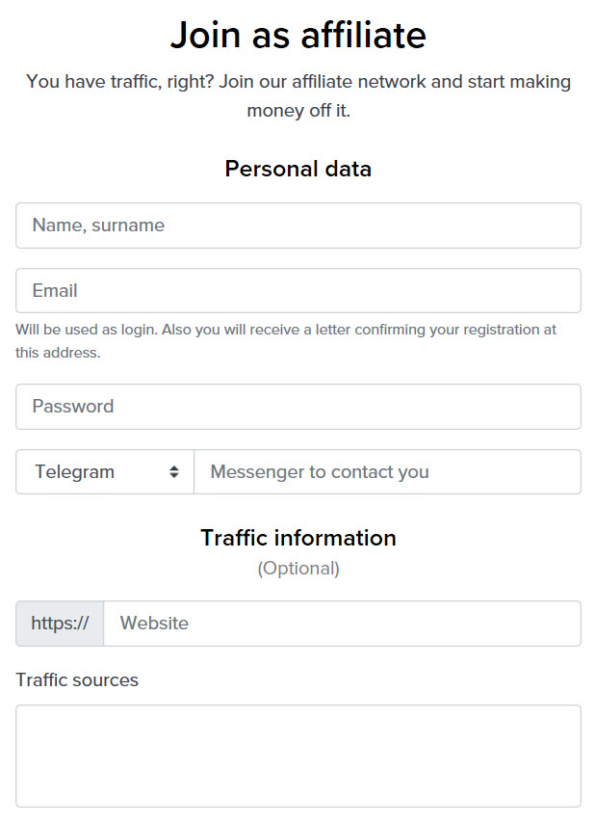The width and height of the screenshot is (595, 825).
Task: Click the https:// prefix label
Action: pos(58,623)
